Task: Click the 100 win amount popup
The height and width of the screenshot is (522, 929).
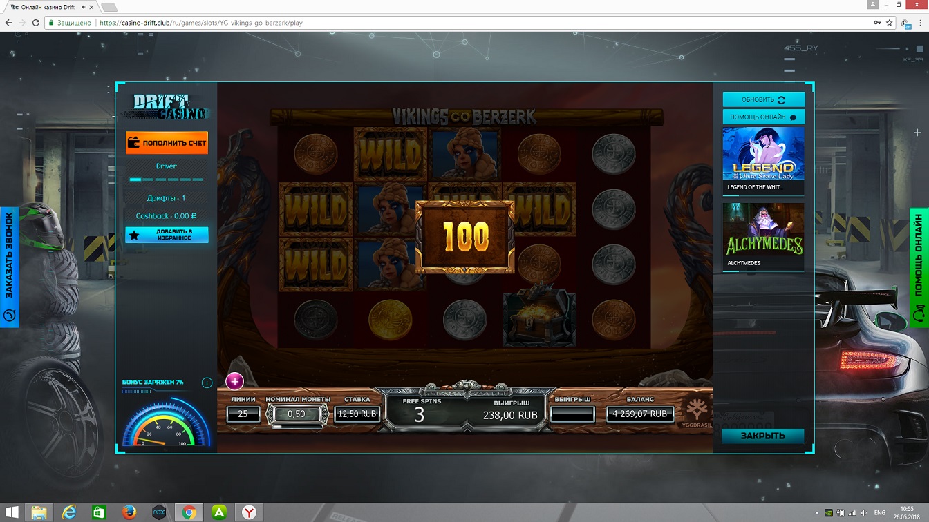Action: (x=465, y=237)
